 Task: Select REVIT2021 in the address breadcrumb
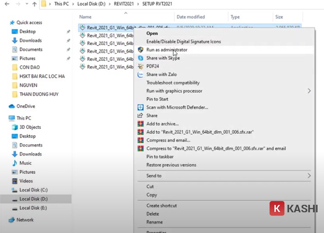point(124,4)
